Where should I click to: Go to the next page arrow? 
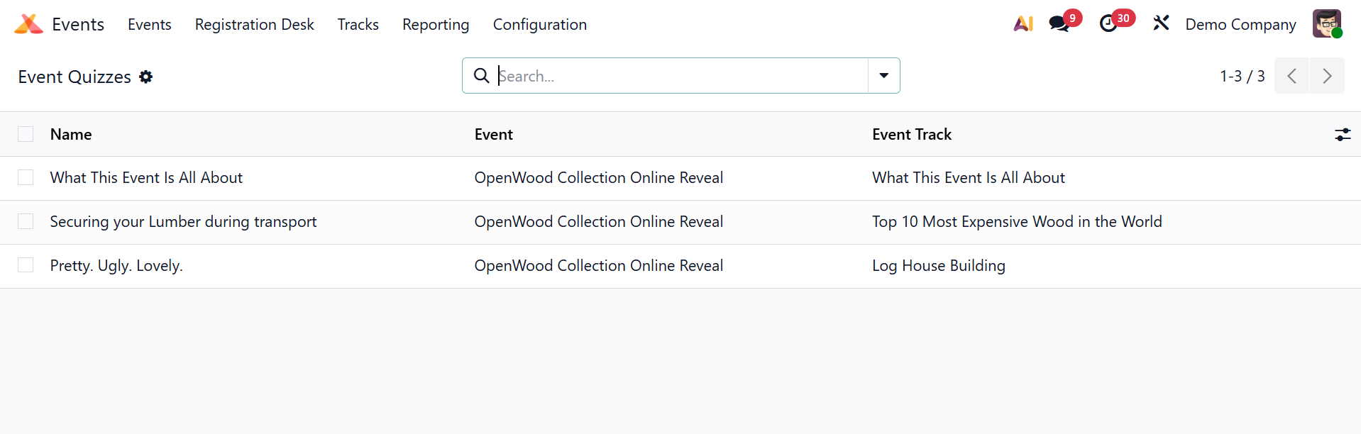(x=1326, y=76)
